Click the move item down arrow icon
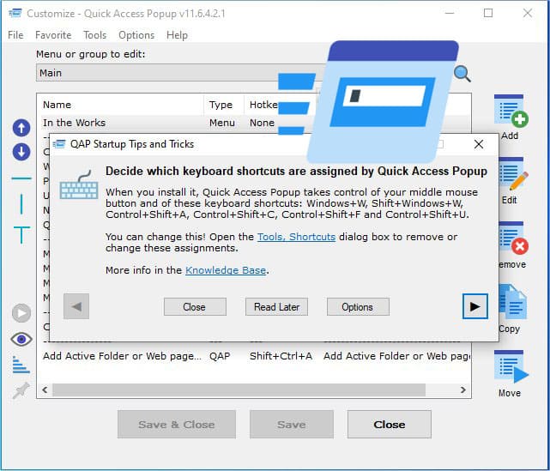Image resolution: width=550 pixels, height=471 pixels. click(21, 152)
